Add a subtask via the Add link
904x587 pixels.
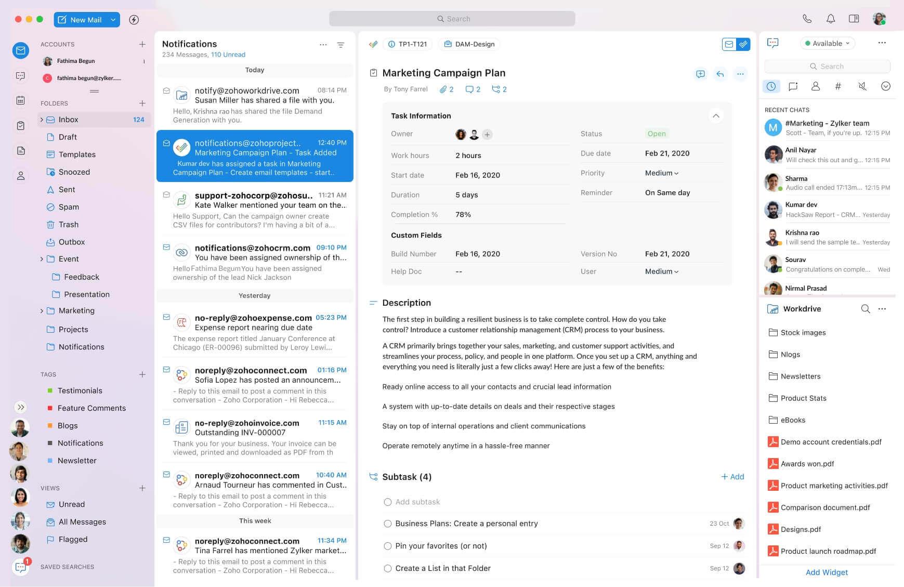[x=732, y=477]
